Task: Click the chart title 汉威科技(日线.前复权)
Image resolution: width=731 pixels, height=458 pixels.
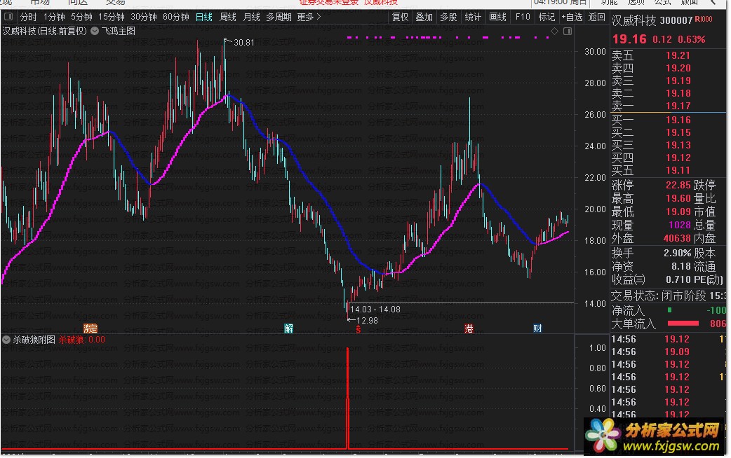Action: 45,32
